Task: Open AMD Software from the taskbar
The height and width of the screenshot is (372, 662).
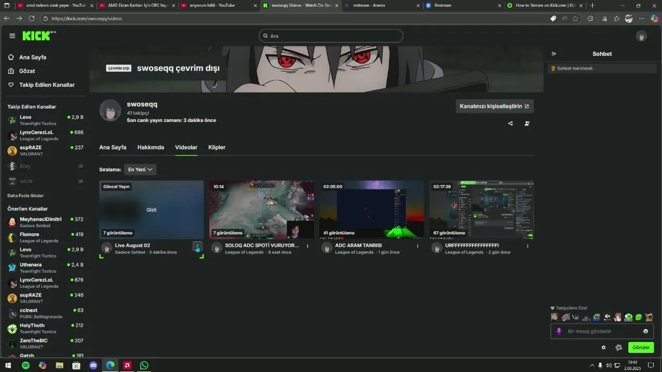Action: click(127, 365)
